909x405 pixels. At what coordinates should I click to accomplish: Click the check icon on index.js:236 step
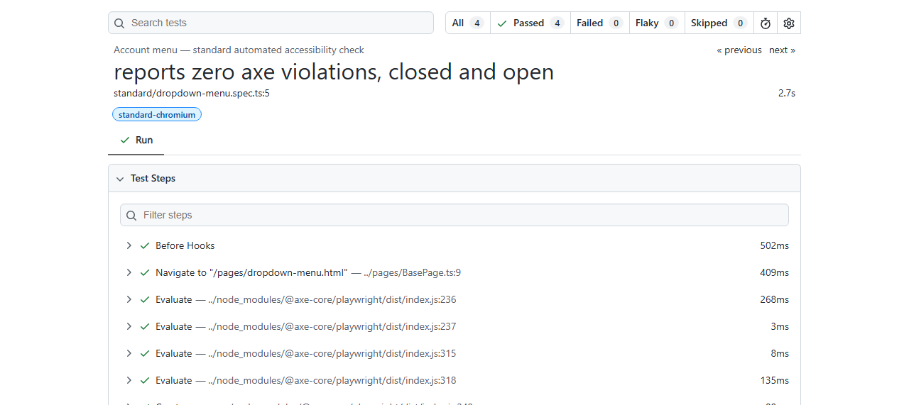coord(145,299)
